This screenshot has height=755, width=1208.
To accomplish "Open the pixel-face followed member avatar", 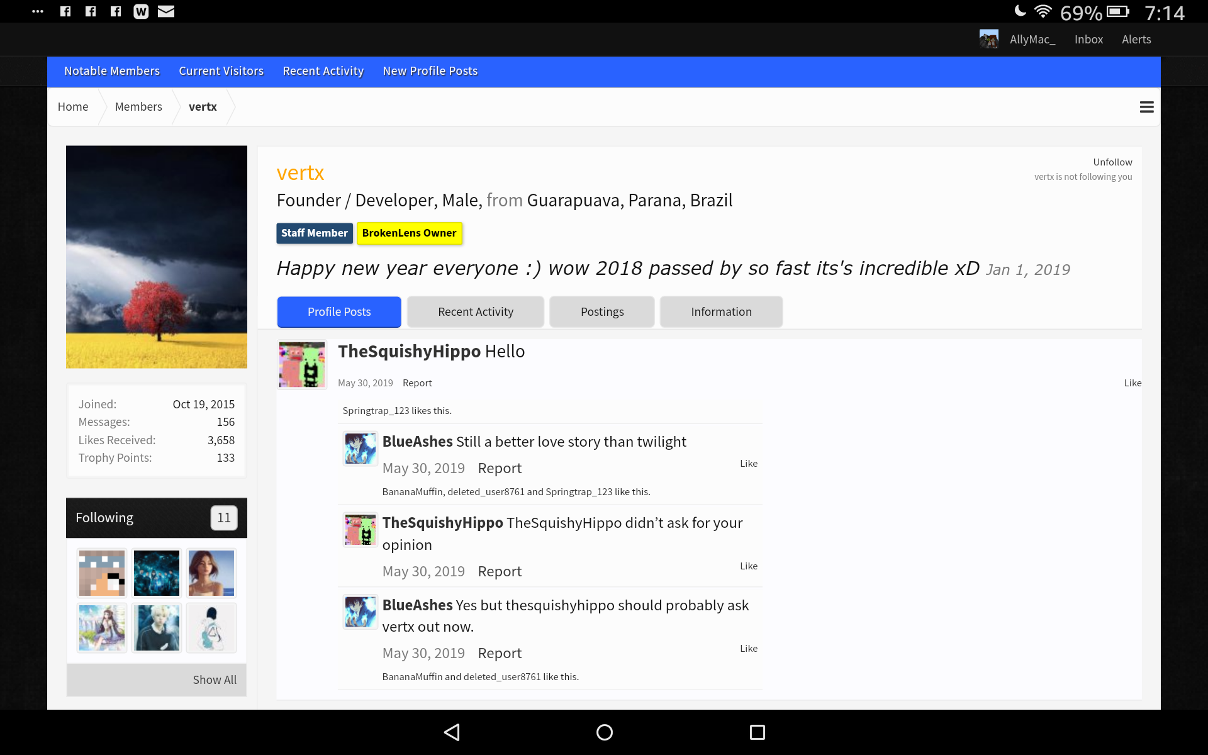I will point(102,573).
